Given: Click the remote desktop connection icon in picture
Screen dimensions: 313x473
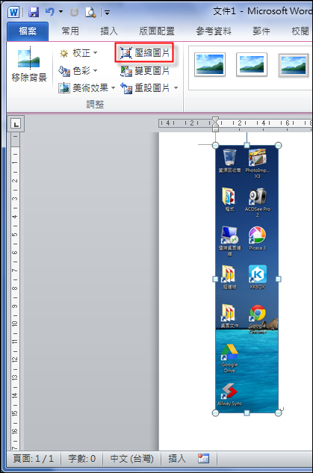Looking at the screenshot, I should [x=229, y=235].
